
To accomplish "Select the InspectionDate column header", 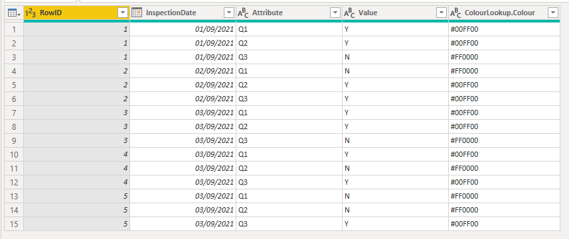I will (183, 13).
